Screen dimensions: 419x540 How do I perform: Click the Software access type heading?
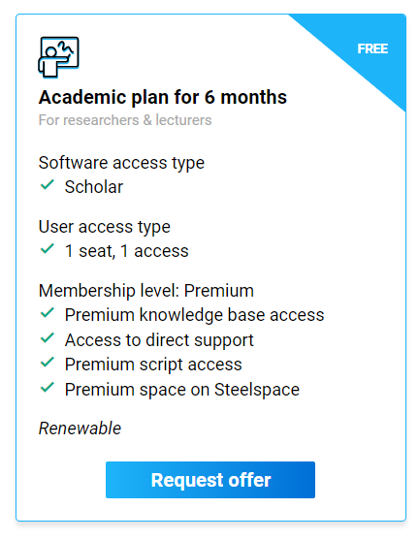121,163
